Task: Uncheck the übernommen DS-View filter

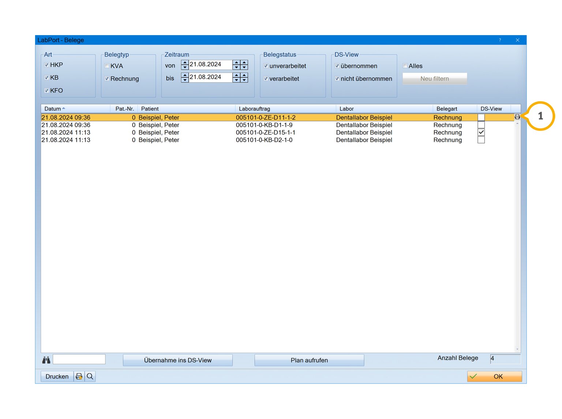Action: tap(337, 66)
